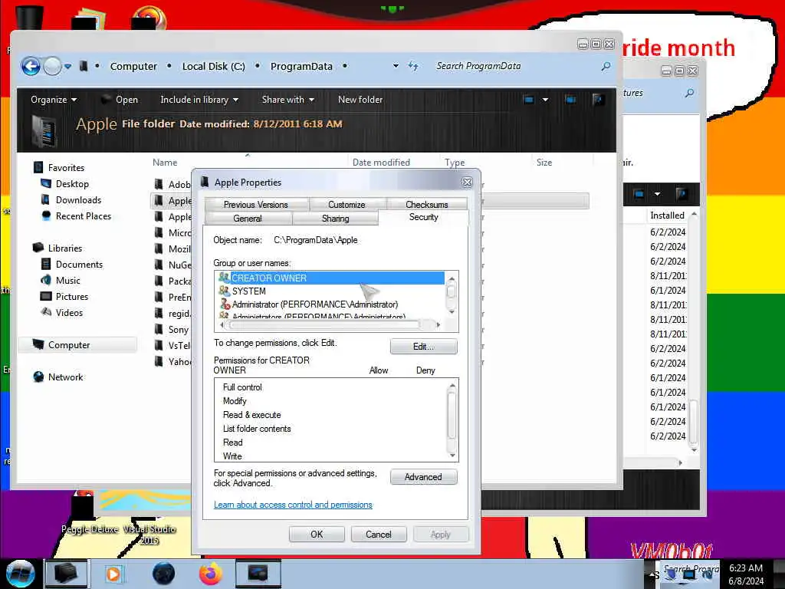Open the view options dropdown arrow

click(x=545, y=100)
